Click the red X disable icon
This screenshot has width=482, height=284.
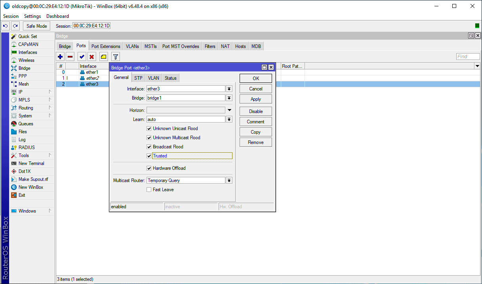[x=91, y=57]
